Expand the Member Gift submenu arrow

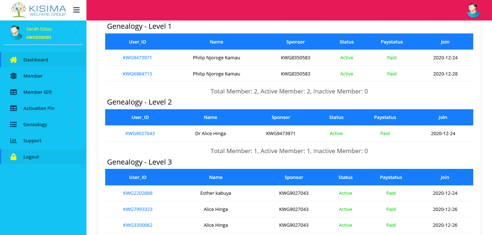(72, 92)
